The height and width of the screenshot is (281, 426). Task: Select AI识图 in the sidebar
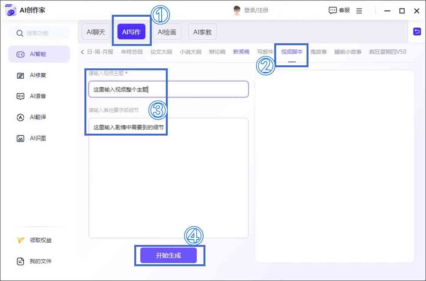coord(39,138)
